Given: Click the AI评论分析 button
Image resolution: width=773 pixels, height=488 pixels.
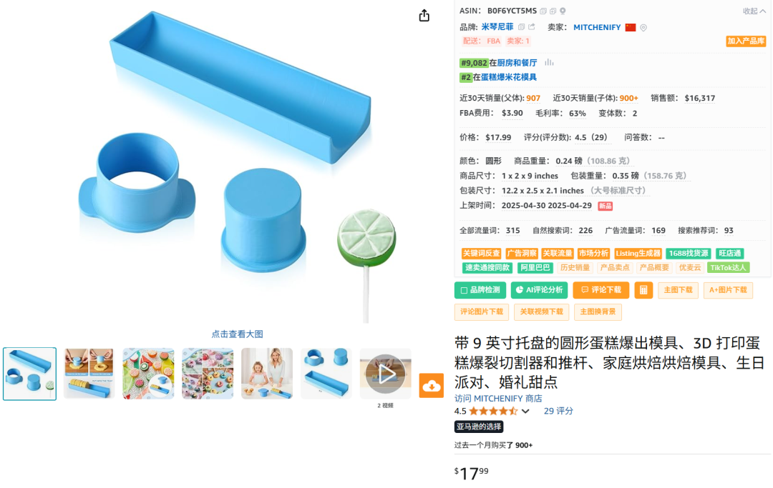Looking at the screenshot, I should pos(540,290).
